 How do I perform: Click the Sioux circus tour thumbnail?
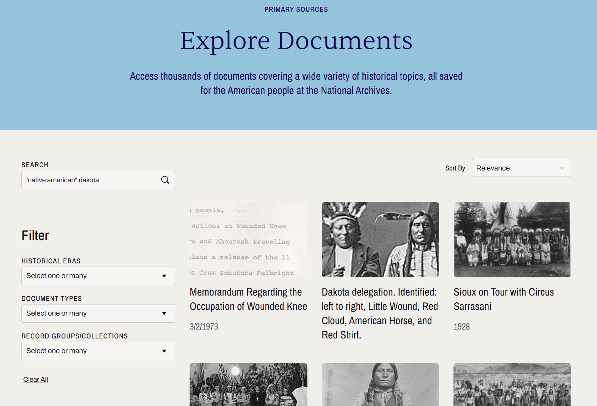[512, 239]
